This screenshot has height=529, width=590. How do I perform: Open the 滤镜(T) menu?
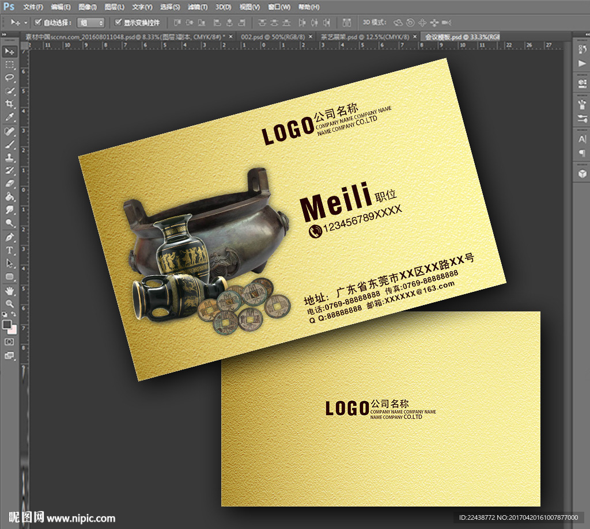pyautogui.click(x=198, y=7)
